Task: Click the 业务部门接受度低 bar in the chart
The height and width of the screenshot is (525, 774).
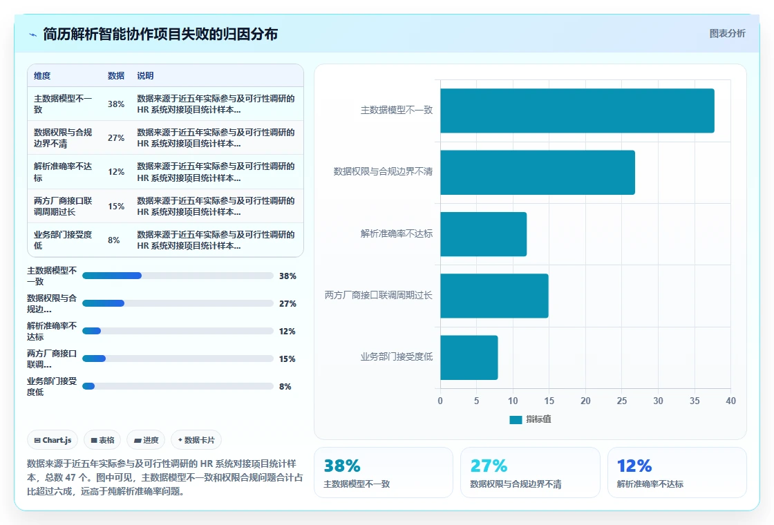Action: click(x=469, y=357)
